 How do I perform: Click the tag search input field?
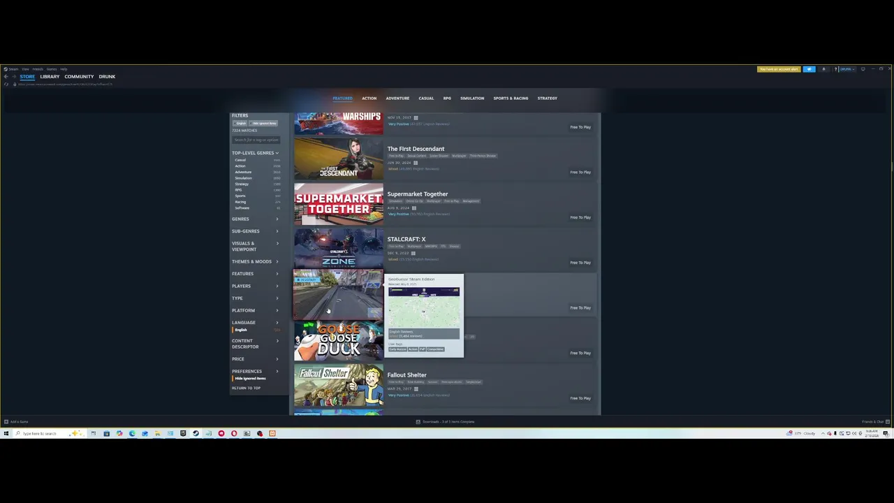pyautogui.click(x=256, y=140)
